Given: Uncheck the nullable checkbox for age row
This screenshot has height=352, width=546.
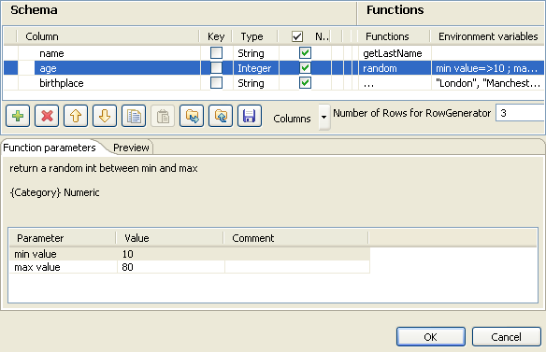Looking at the screenshot, I should (x=305, y=68).
